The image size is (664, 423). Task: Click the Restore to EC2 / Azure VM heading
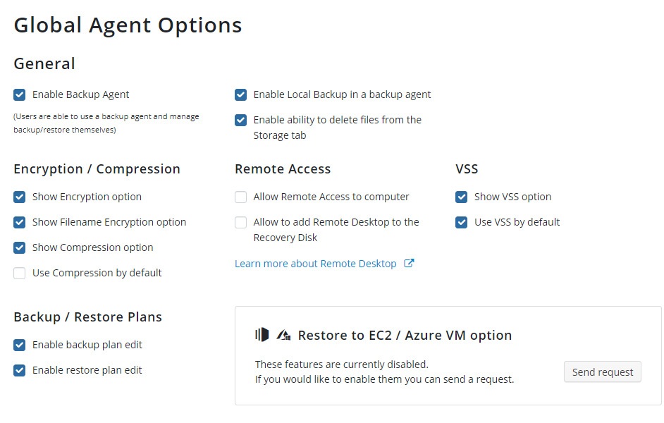405,336
